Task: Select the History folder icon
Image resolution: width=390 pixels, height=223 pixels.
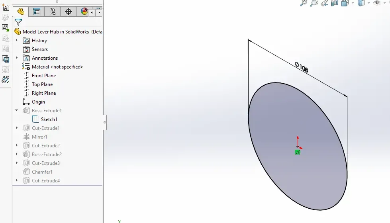Action: (26, 41)
